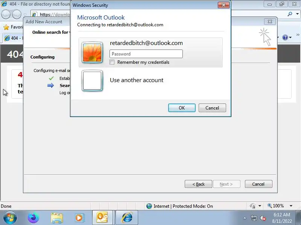Click the OK button in Windows Security
The height and width of the screenshot is (225, 301).
tap(182, 108)
